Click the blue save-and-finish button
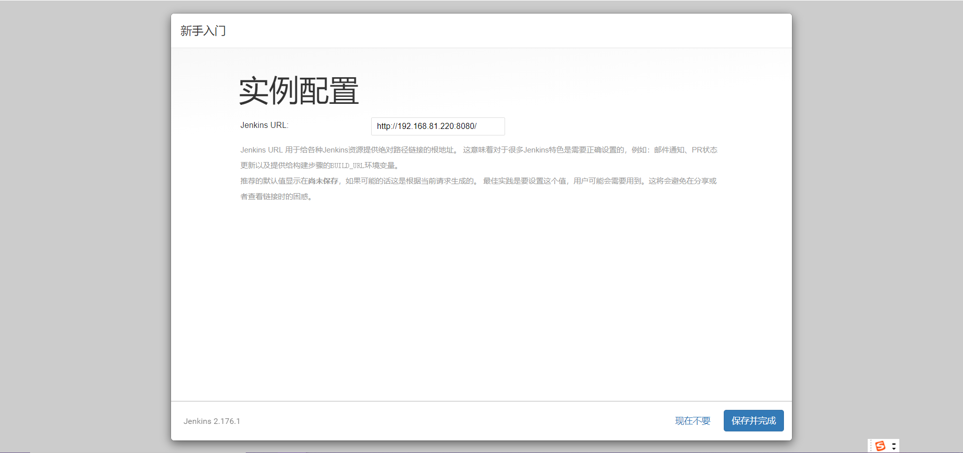This screenshot has width=963, height=453. pyautogui.click(x=753, y=420)
